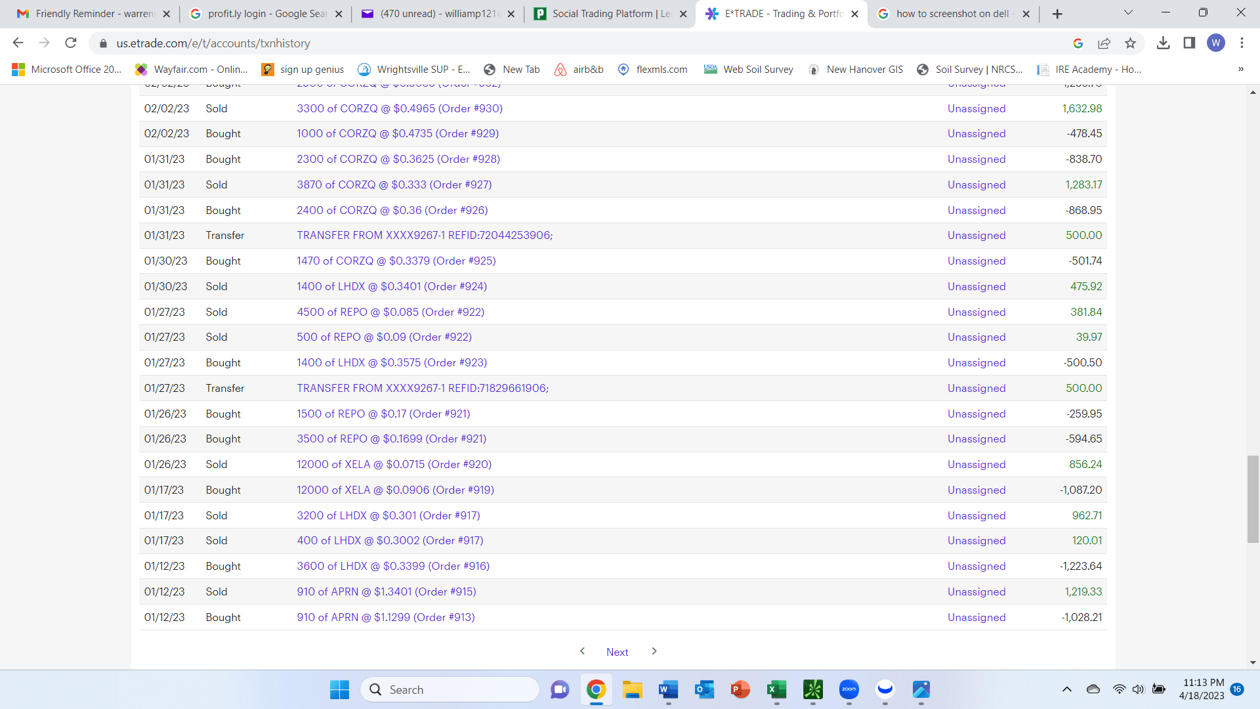Show hidden system tray icons
This screenshot has height=709, width=1260.
tap(1067, 689)
